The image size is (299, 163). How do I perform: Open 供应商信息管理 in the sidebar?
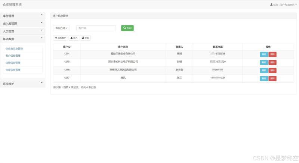coord(14,49)
